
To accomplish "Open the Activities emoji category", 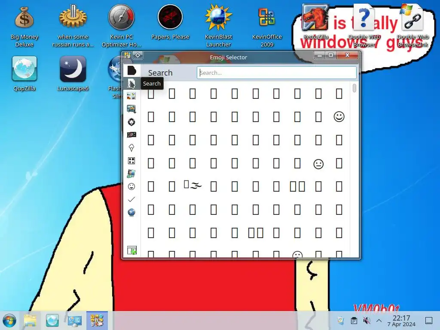I will (131, 109).
